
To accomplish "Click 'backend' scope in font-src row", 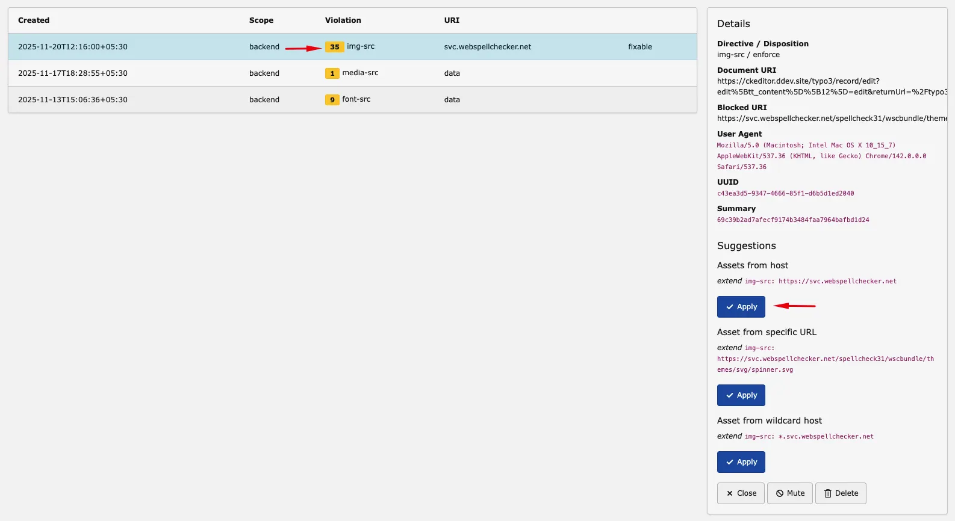I will click(264, 100).
